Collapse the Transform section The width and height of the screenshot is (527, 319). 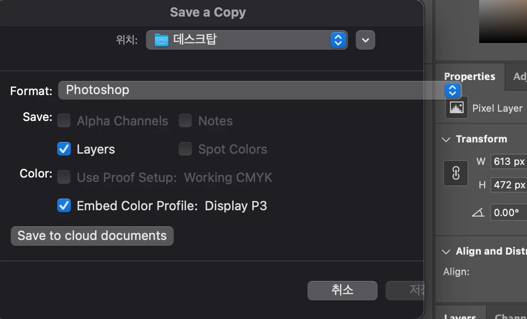446,140
